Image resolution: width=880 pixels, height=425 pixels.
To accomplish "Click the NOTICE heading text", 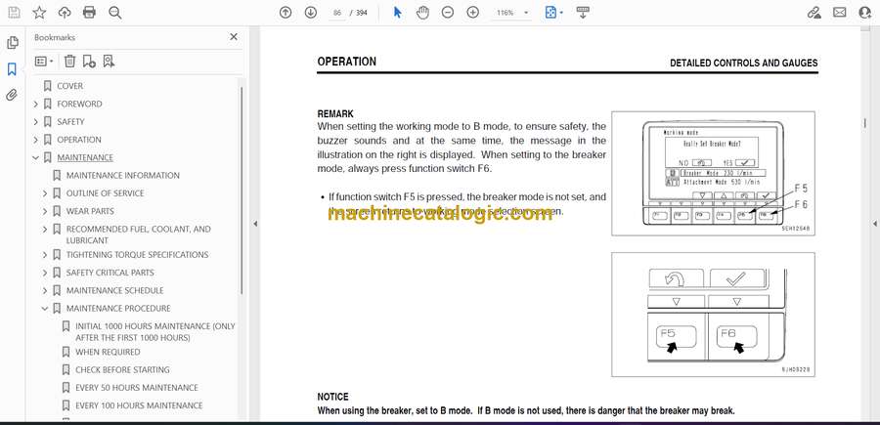I will 332,397.
